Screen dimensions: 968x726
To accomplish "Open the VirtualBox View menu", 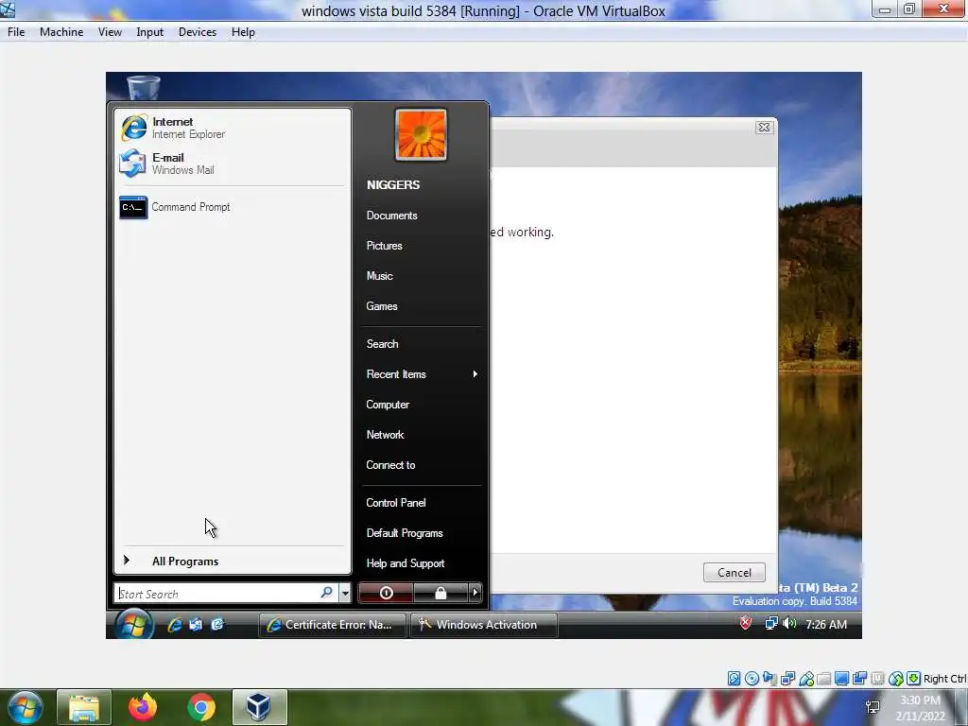I will point(110,32).
